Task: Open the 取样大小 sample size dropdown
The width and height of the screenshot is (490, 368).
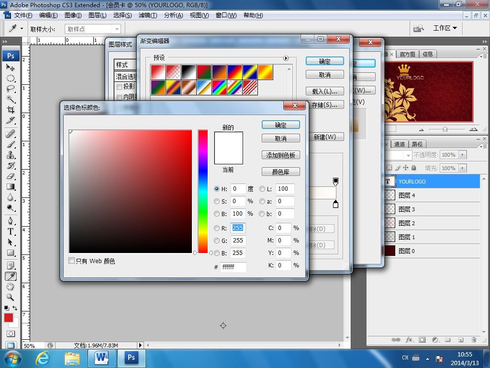Action: 92,29
